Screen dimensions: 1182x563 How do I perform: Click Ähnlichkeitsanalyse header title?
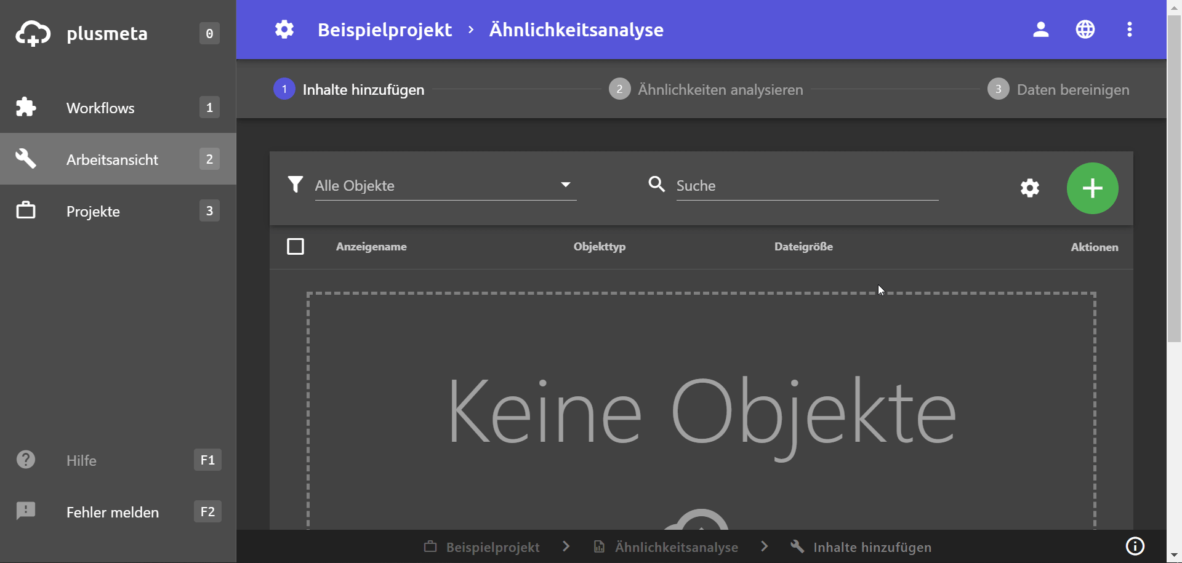(576, 30)
